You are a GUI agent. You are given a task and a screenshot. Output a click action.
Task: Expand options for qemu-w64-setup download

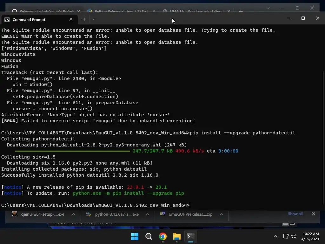73,214
